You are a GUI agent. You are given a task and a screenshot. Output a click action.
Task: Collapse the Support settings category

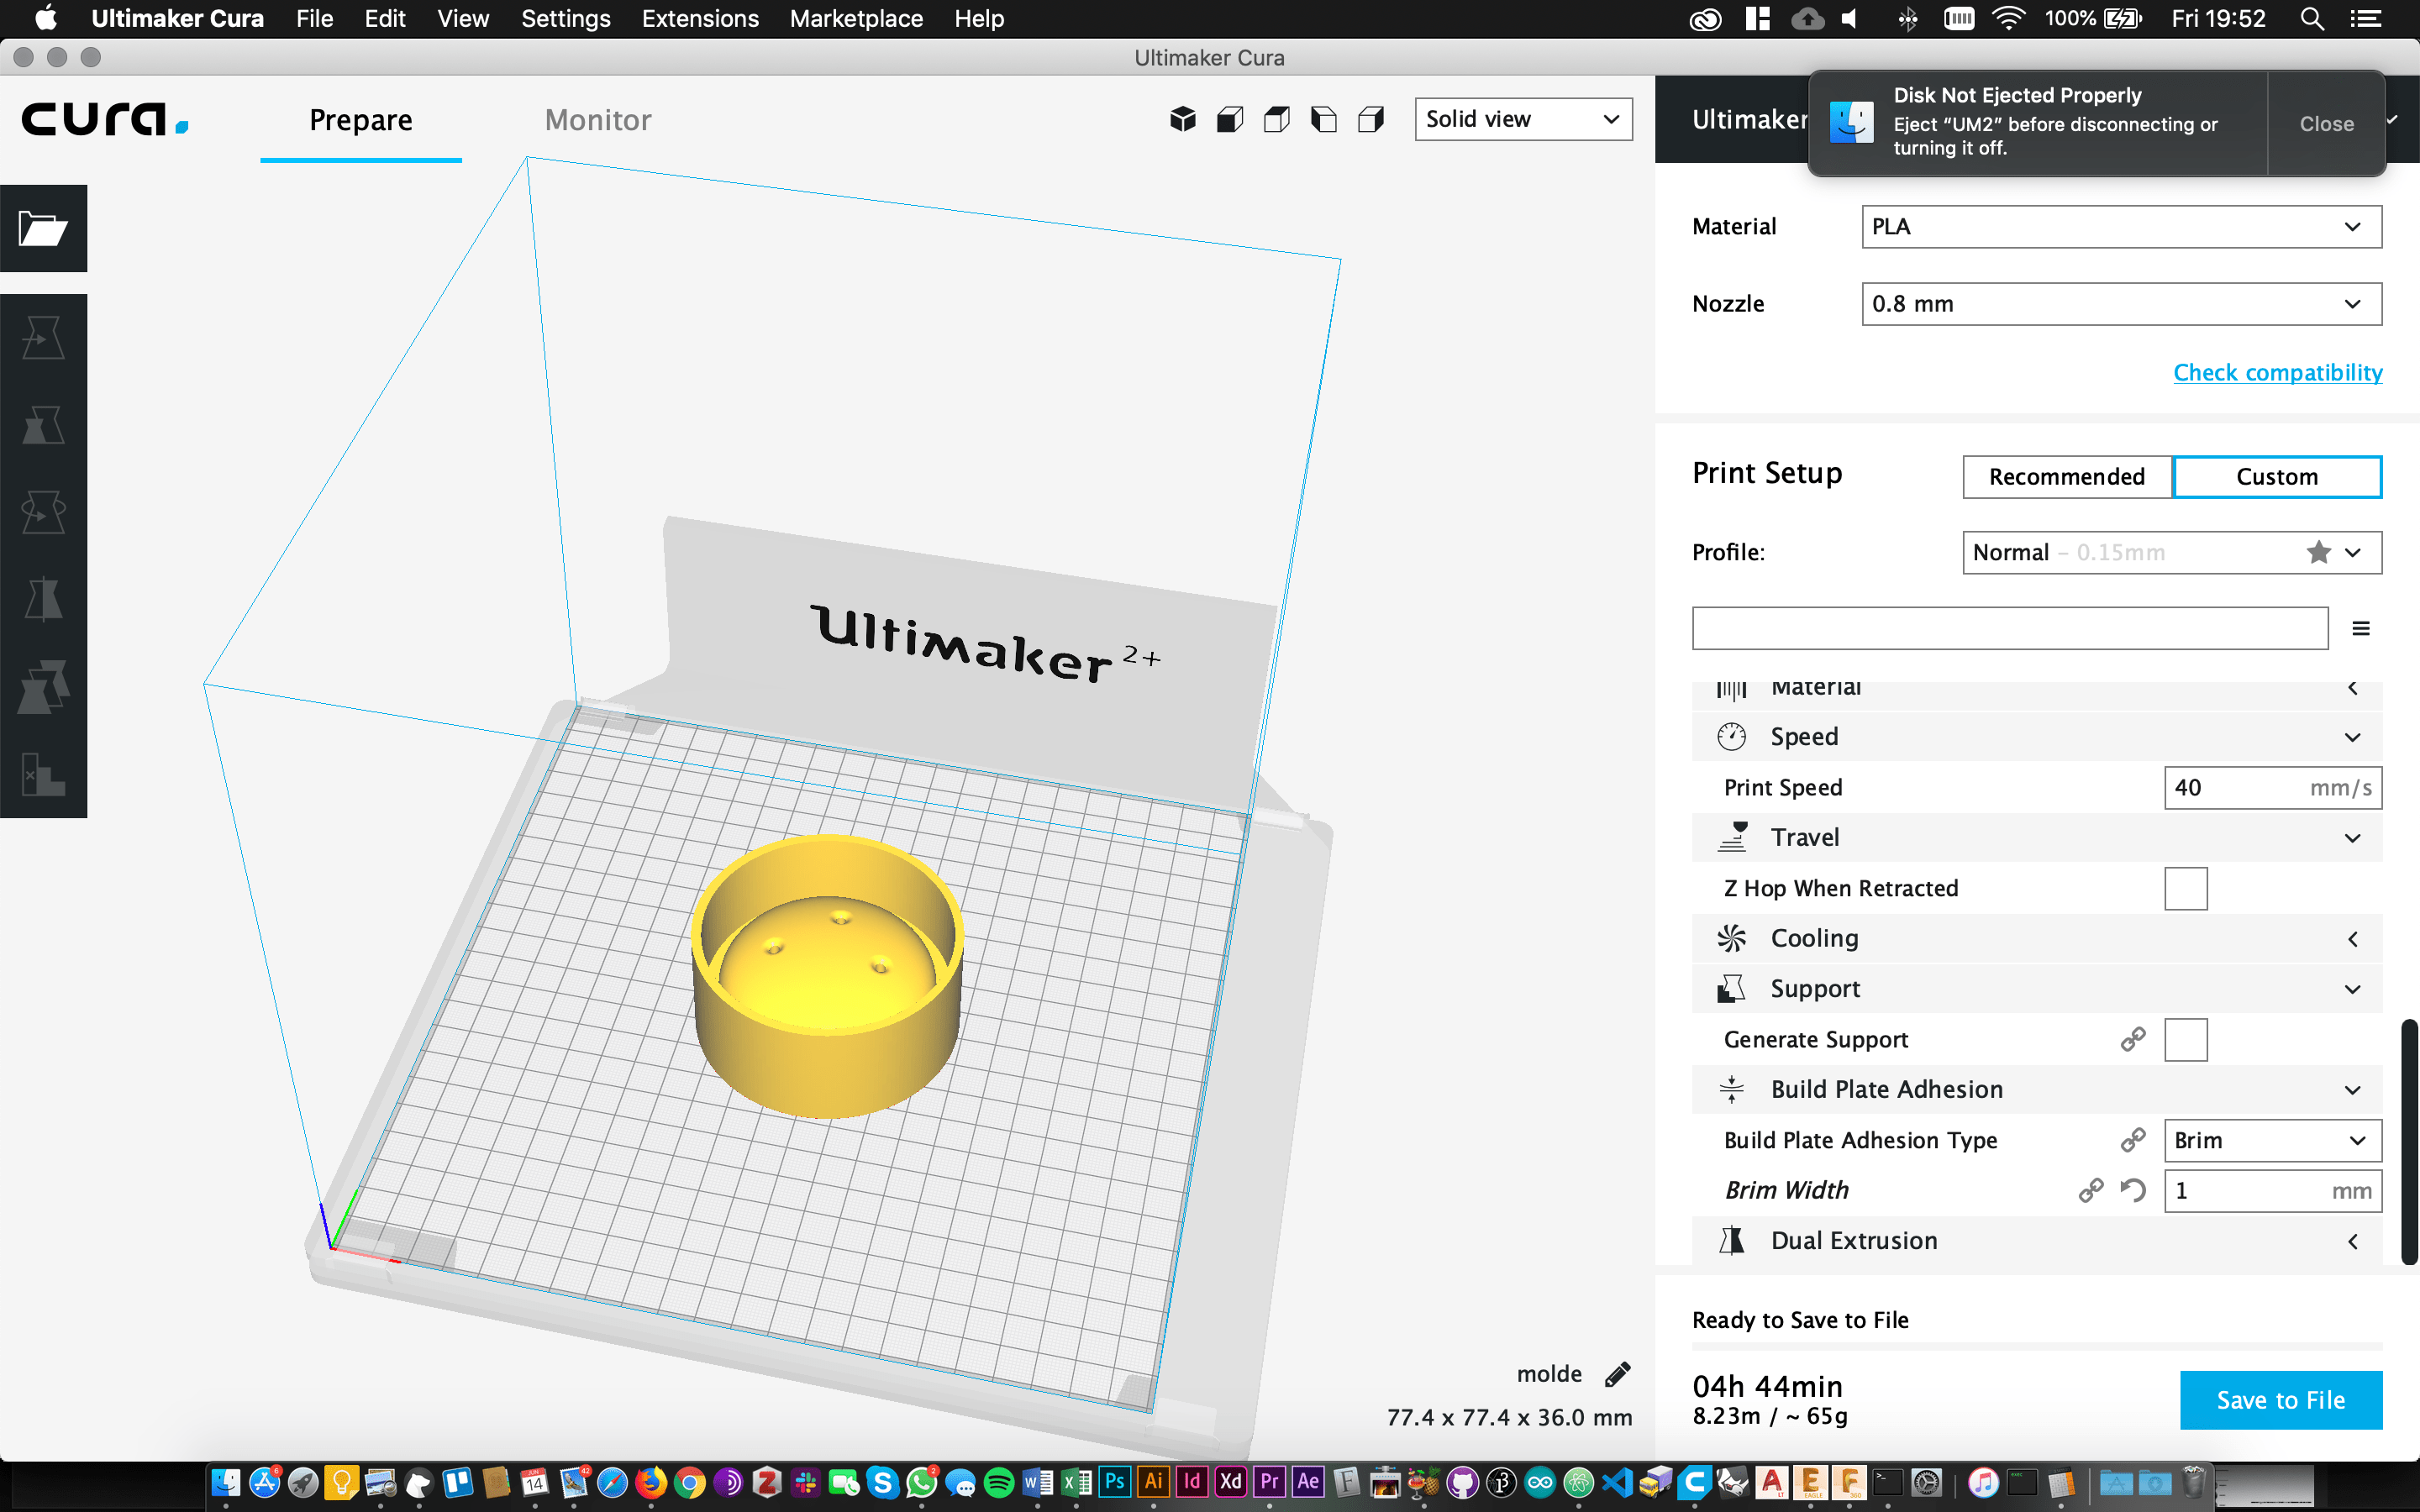[x=2037, y=989]
